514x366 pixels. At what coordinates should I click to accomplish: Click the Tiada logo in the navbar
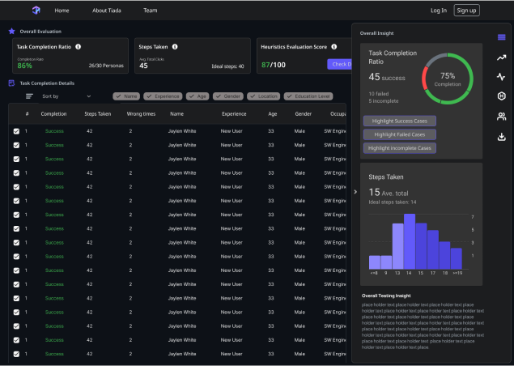36,11
